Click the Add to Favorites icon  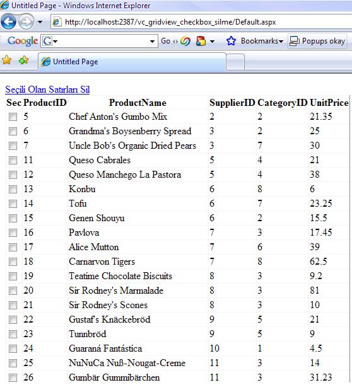tap(23, 60)
